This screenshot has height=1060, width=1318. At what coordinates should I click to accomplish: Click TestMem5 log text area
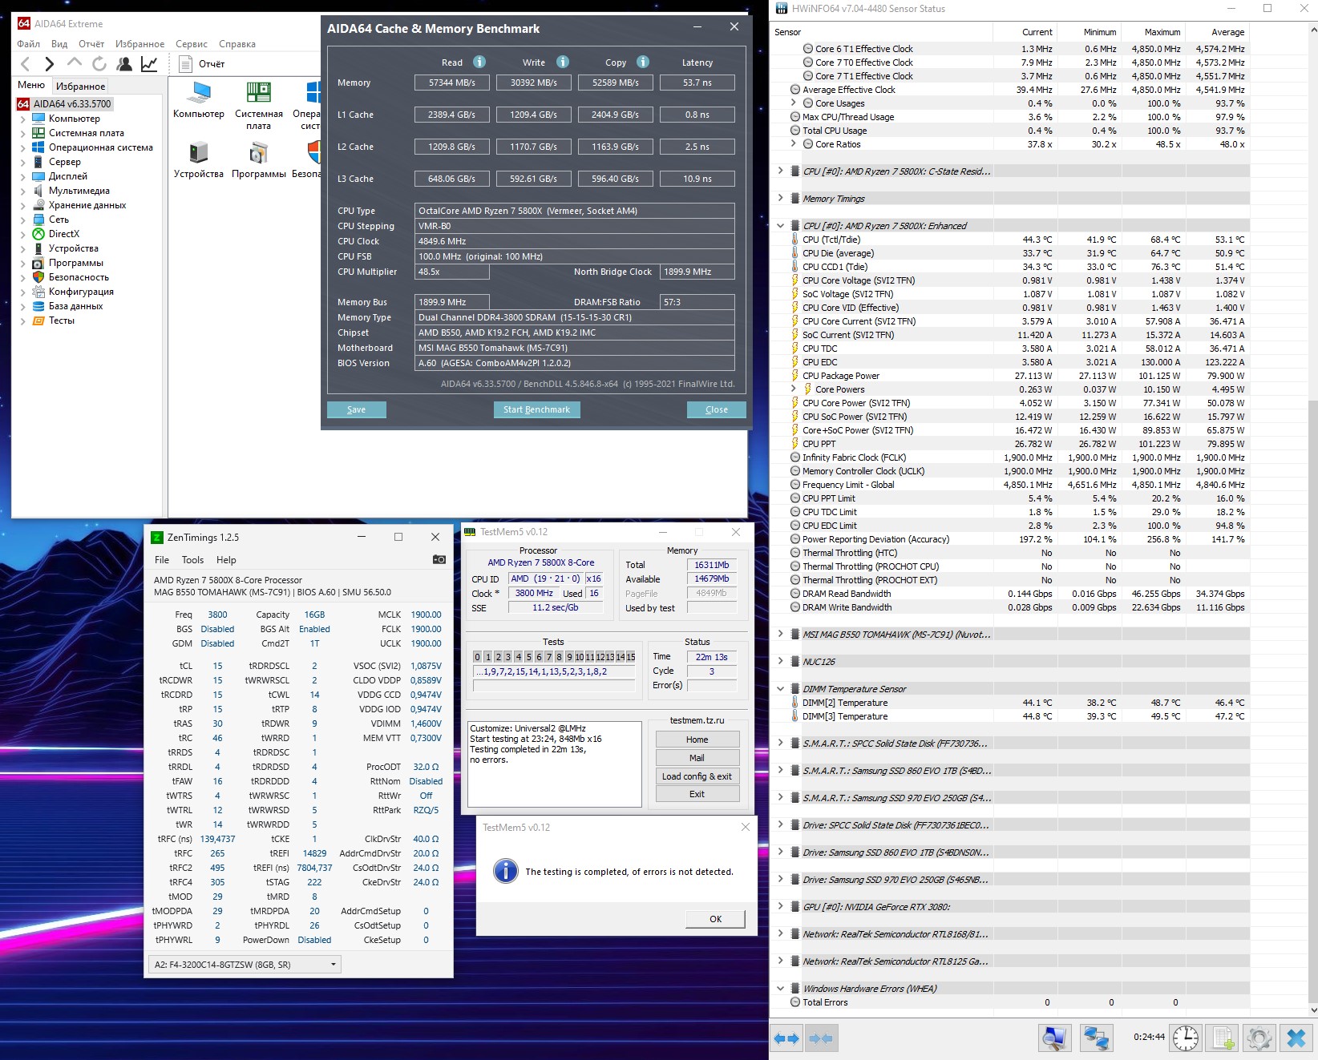[x=555, y=764]
